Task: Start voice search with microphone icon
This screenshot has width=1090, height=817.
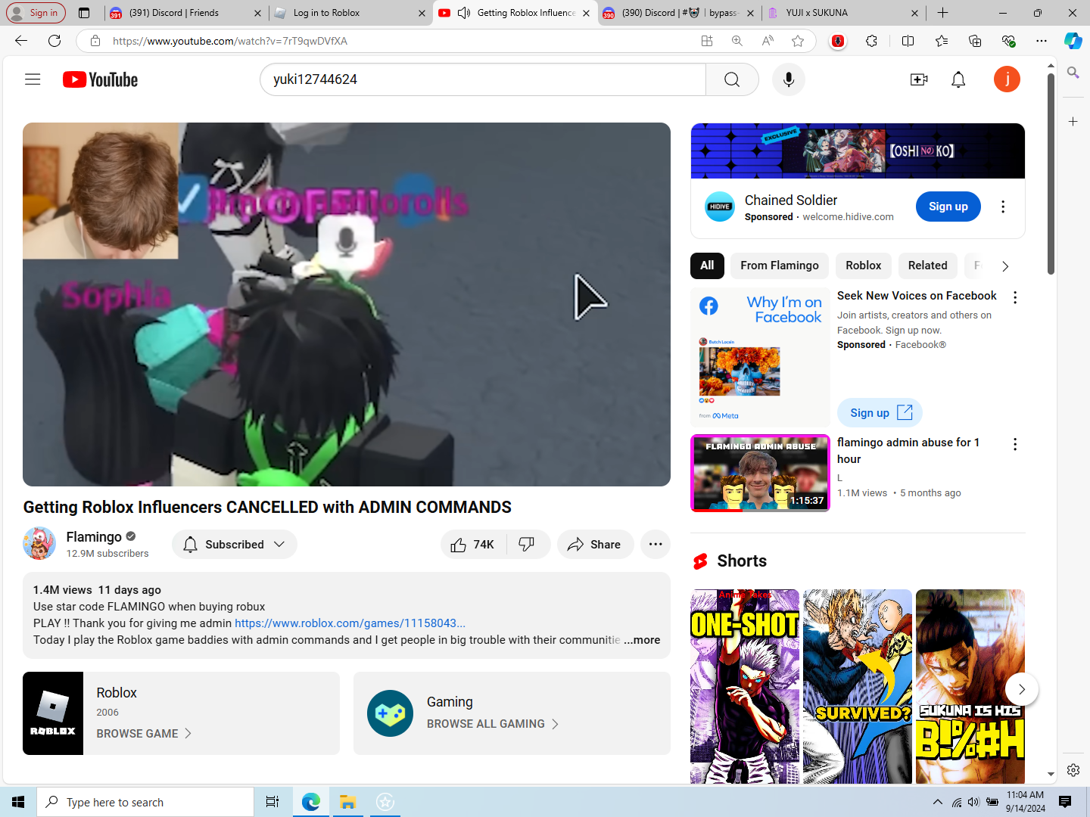Action: pyautogui.click(x=789, y=79)
